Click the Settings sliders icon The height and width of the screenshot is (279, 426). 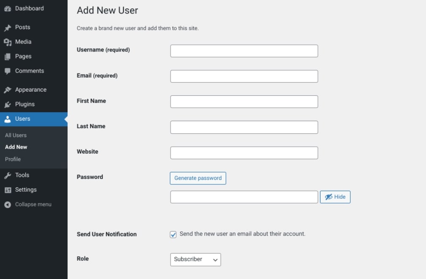coord(8,190)
